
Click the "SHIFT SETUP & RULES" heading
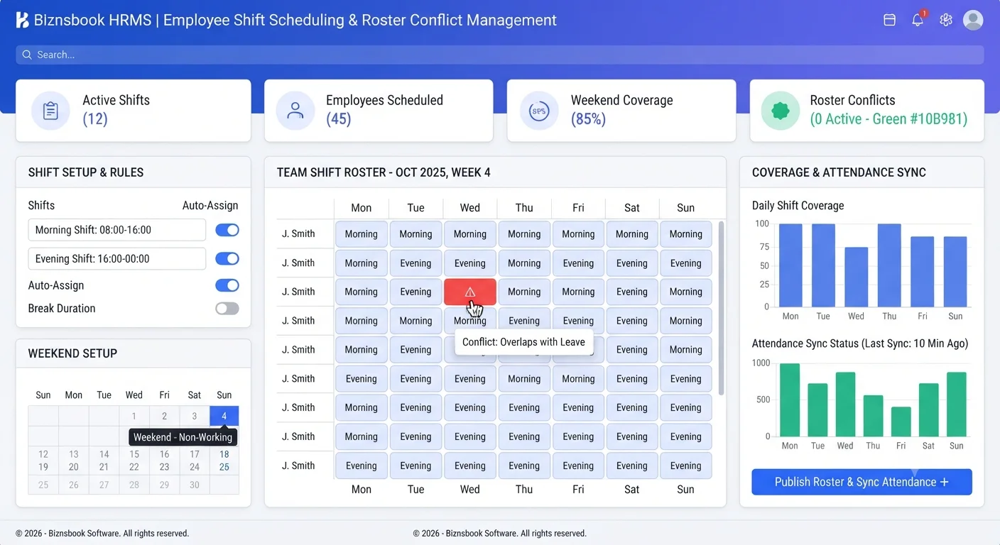point(86,172)
